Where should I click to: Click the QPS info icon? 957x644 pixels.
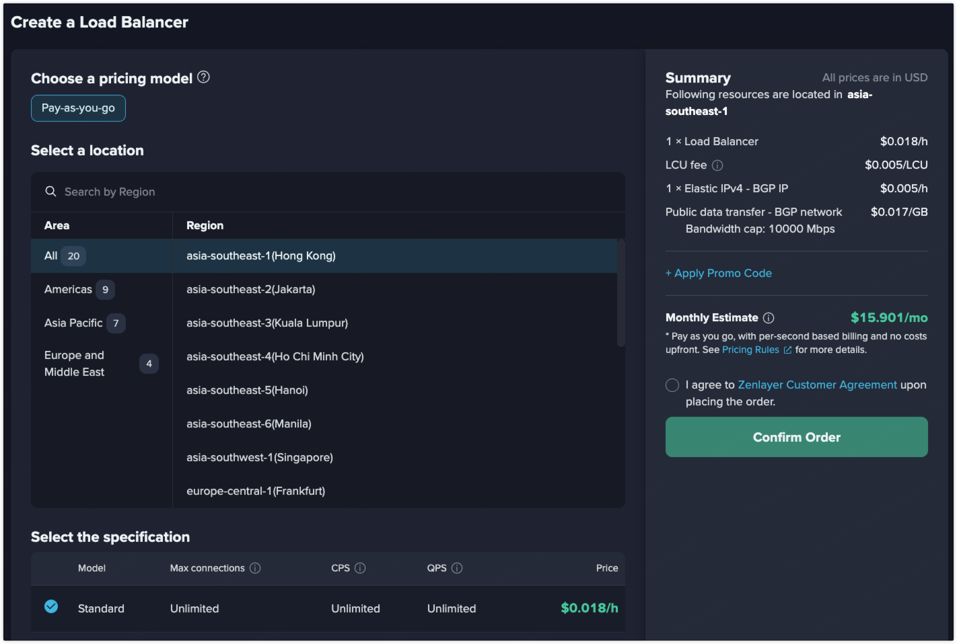457,568
